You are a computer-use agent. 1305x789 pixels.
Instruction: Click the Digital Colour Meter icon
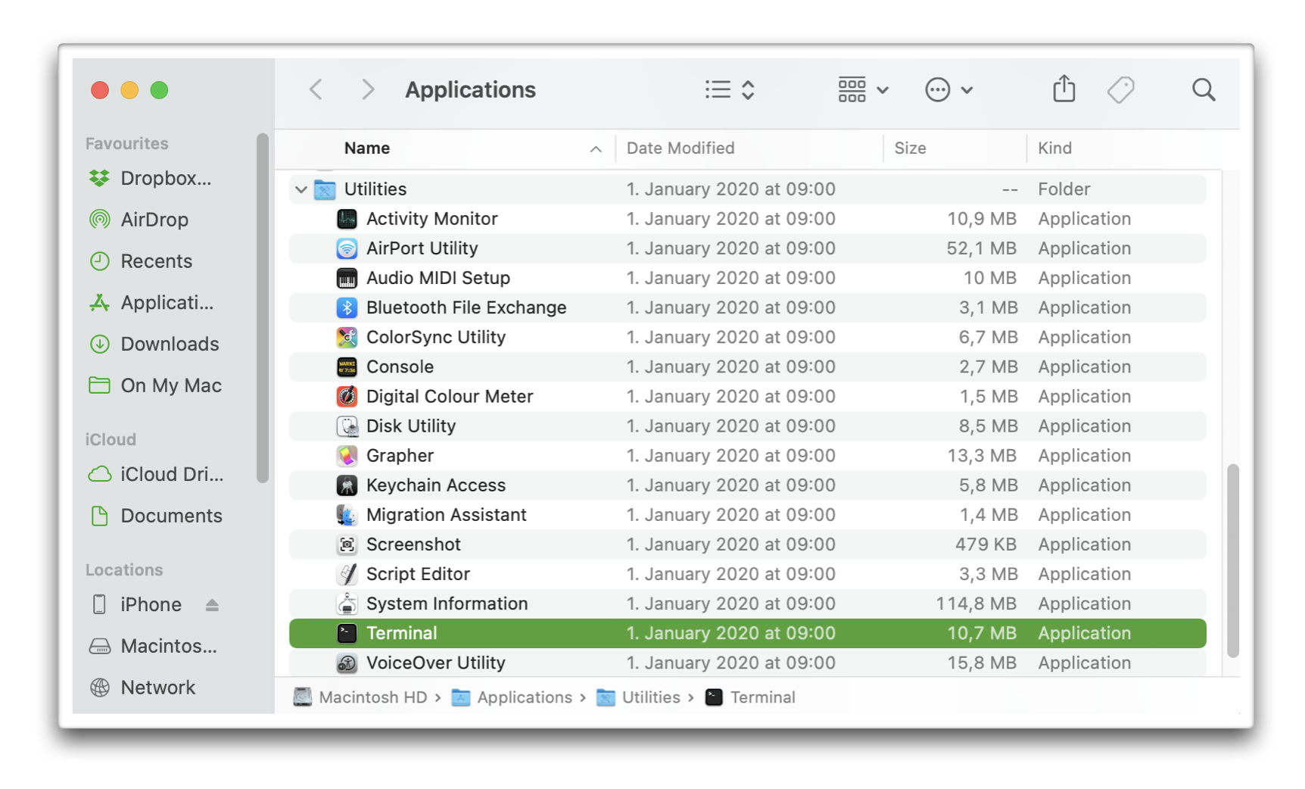347,396
